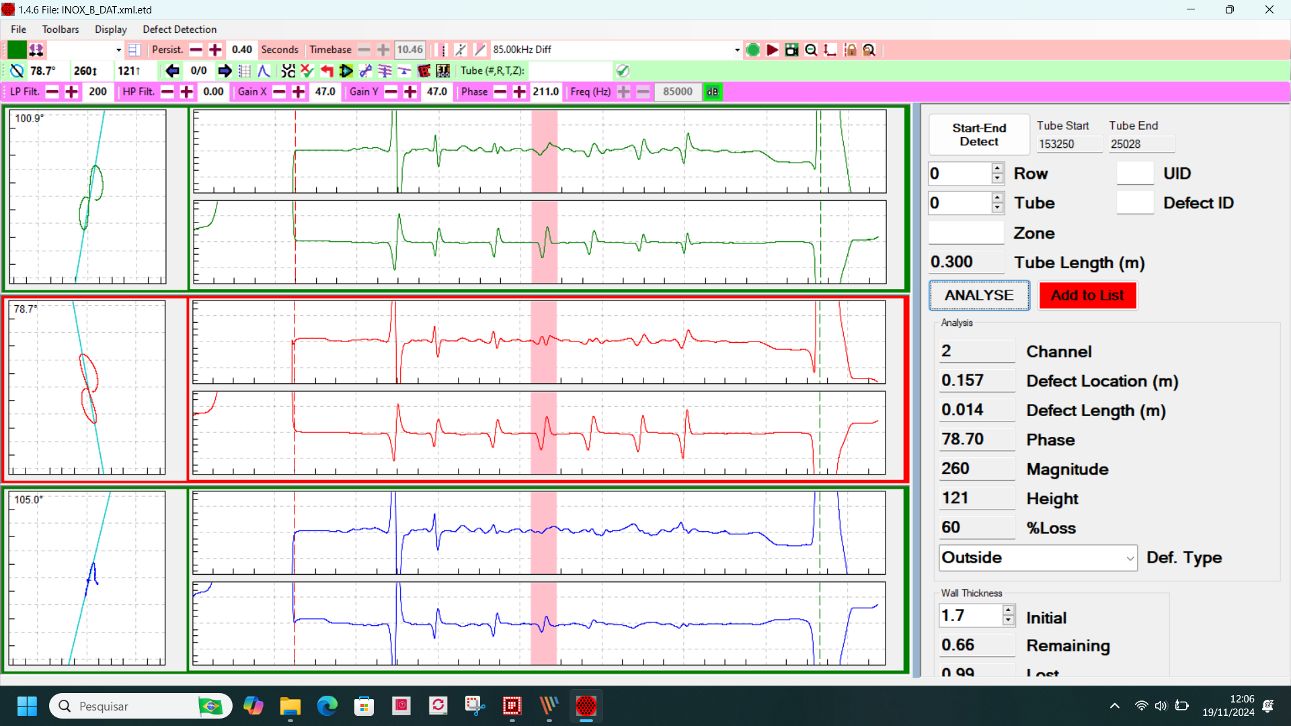
Task: Click the green circle record icon
Action: coord(753,50)
